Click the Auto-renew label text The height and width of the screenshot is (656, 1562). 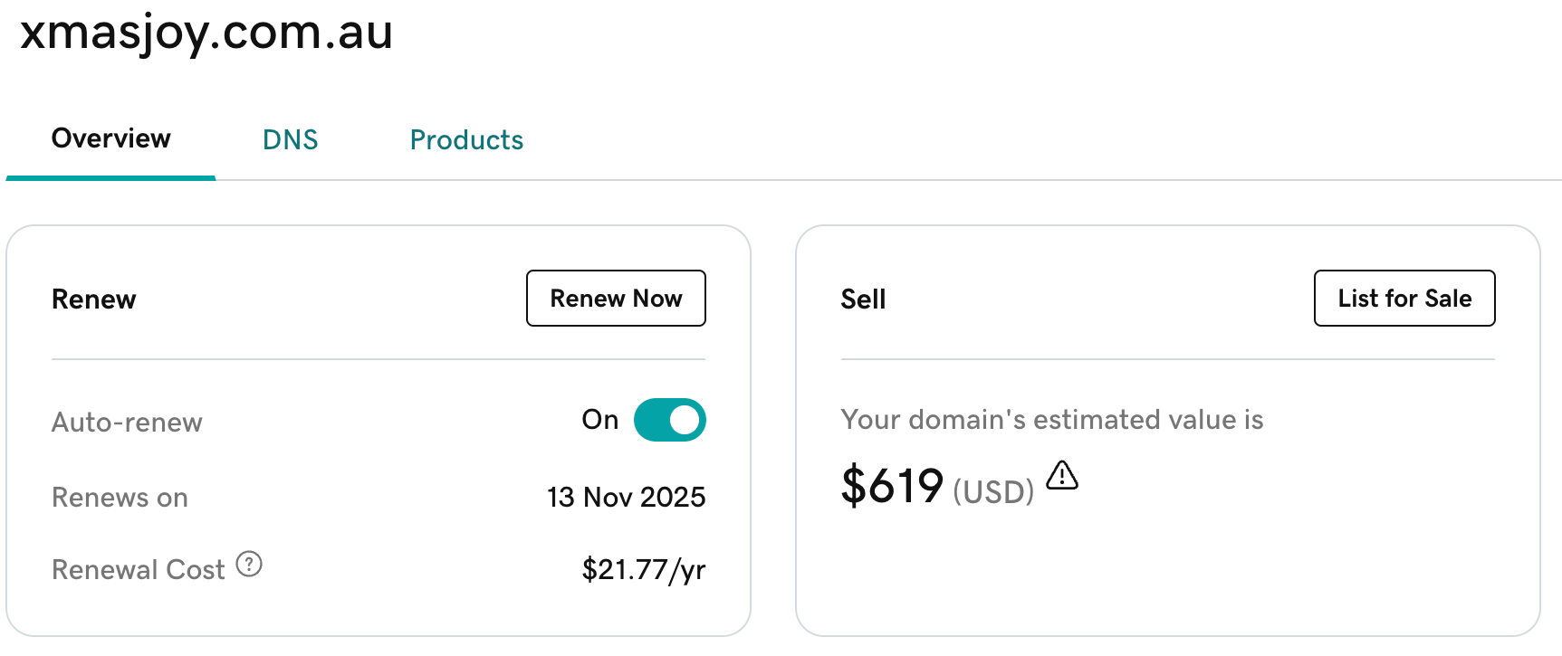[127, 423]
